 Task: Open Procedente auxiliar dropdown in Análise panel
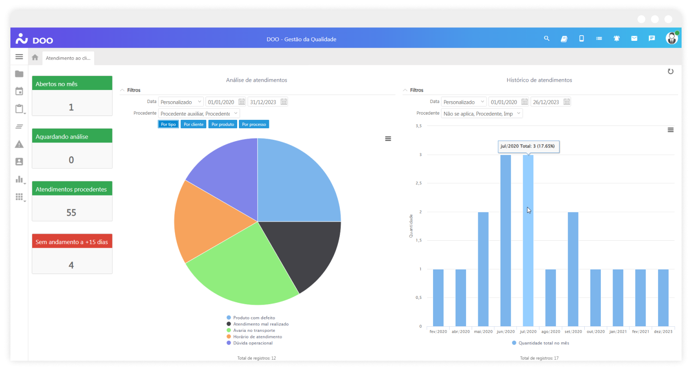pyautogui.click(x=199, y=113)
